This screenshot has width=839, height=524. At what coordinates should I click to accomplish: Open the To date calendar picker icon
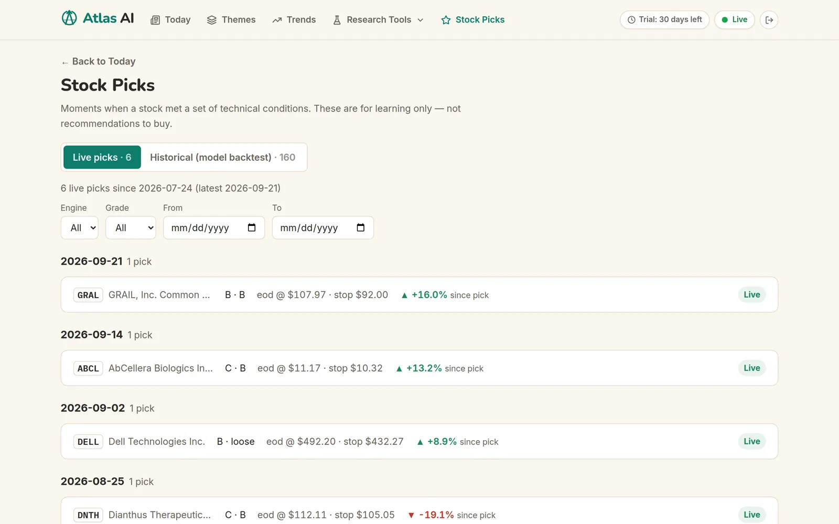click(x=361, y=227)
